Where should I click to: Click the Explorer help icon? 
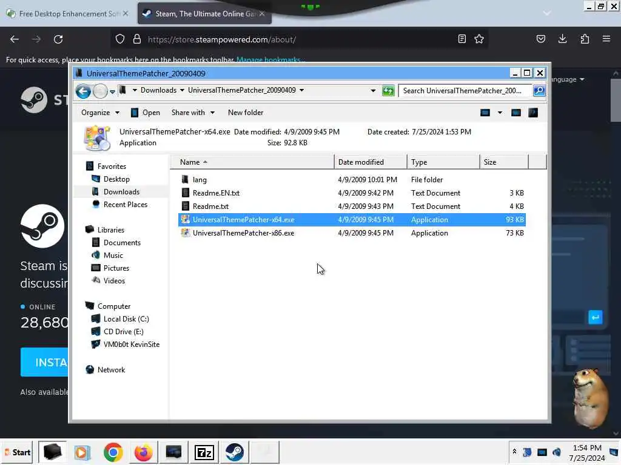(533, 113)
